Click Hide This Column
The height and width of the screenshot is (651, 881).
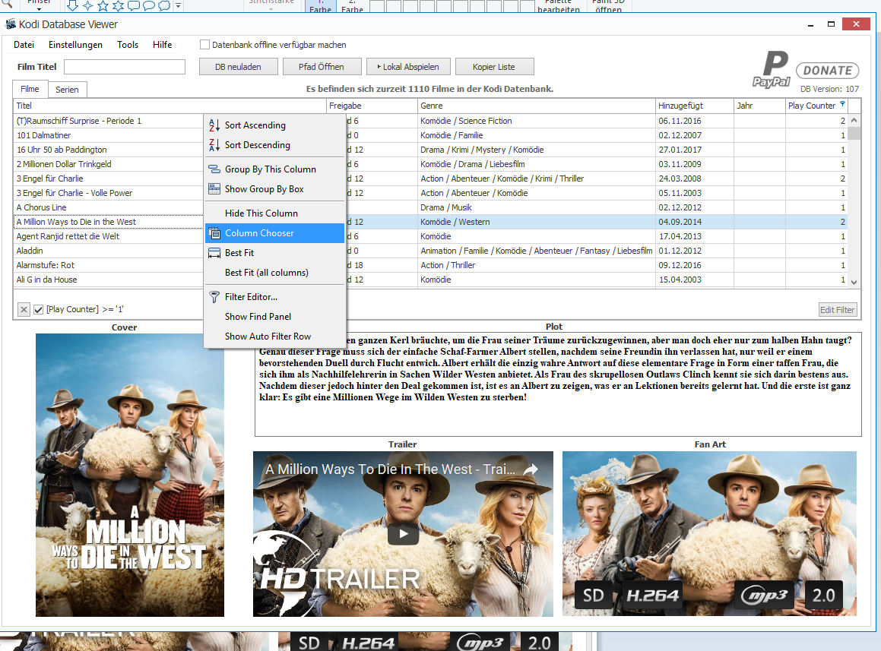(x=274, y=213)
